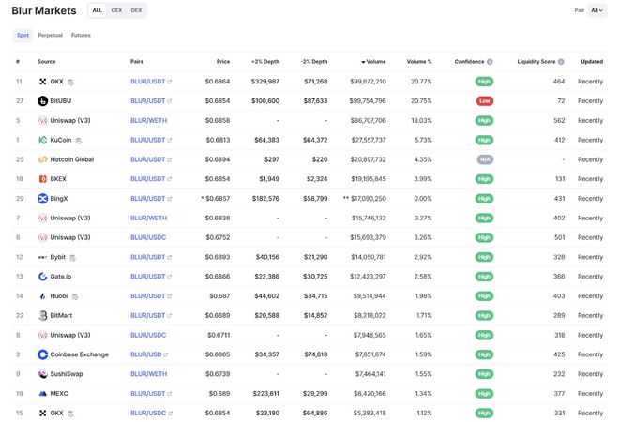
Task: Click the BitUBU exchange logo
Action: [42, 100]
